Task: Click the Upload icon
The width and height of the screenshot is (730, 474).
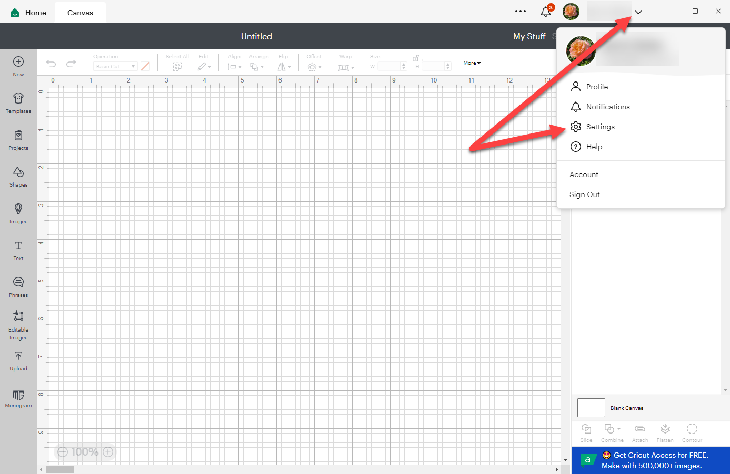Action: tap(18, 360)
